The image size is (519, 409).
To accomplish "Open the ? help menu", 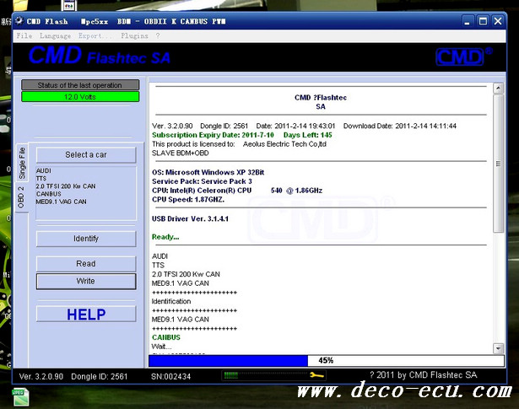I will (x=158, y=35).
